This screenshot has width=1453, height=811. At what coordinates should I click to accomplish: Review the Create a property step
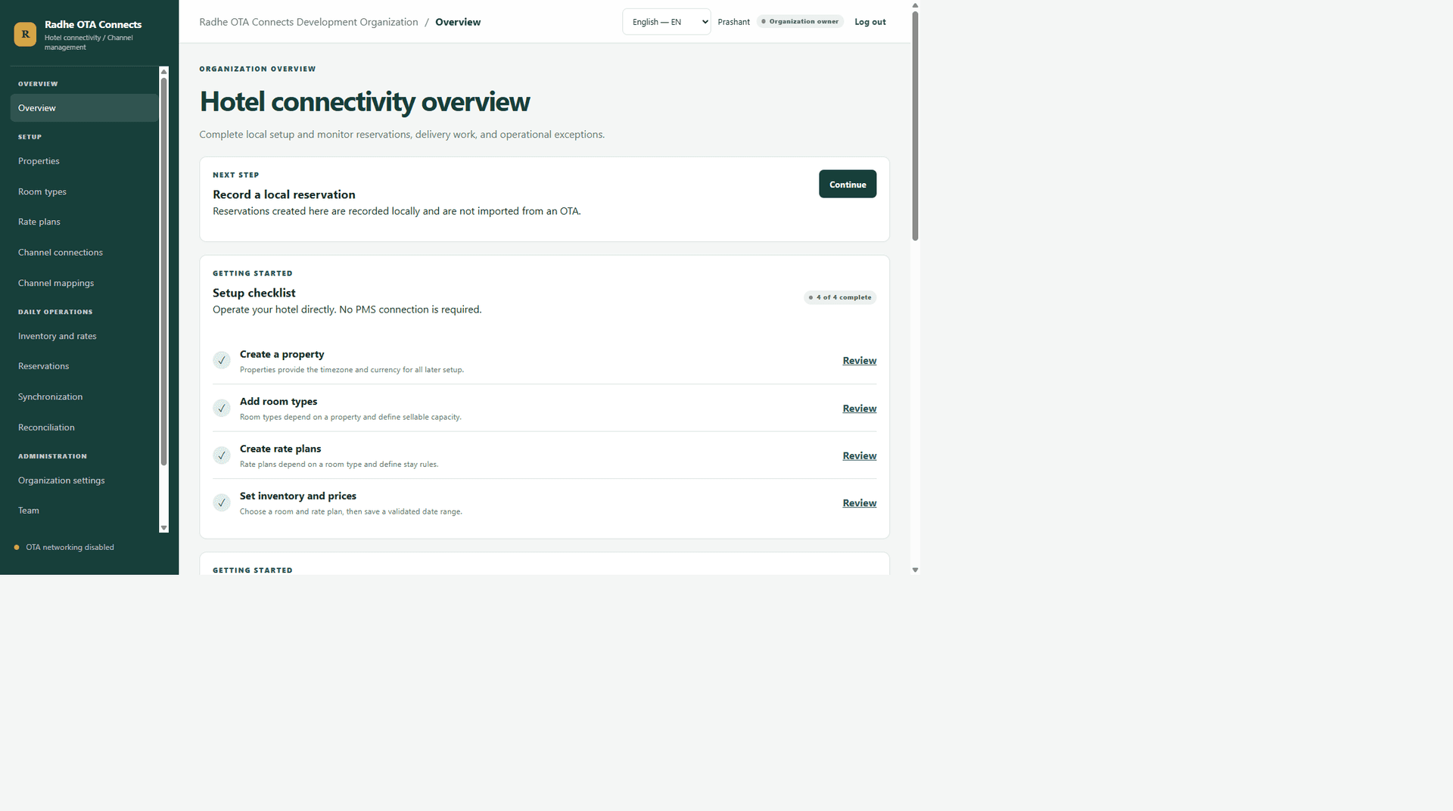click(x=860, y=361)
